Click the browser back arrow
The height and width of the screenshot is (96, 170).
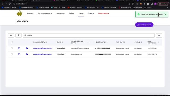pos(2,4)
